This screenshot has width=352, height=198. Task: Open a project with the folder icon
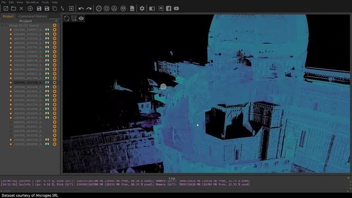13,9
